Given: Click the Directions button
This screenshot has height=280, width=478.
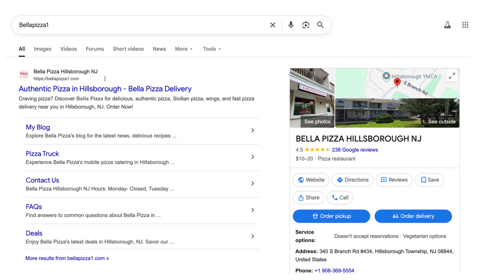Looking at the screenshot, I should coord(353,180).
